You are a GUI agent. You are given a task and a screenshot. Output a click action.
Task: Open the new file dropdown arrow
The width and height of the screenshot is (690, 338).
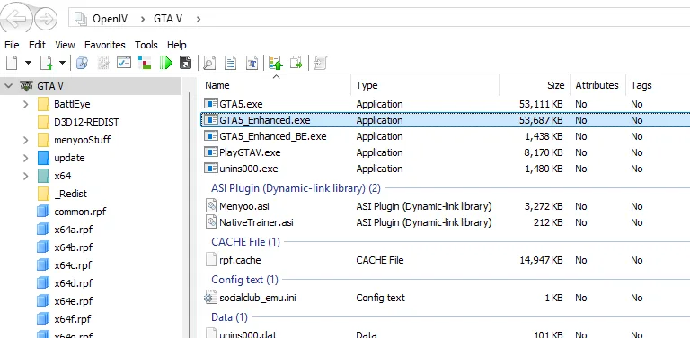tap(28, 63)
